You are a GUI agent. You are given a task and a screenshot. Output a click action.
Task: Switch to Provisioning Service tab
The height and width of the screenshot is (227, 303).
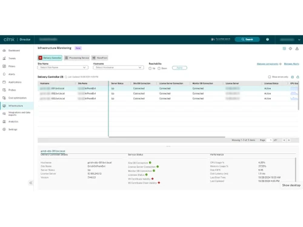tap(77, 58)
